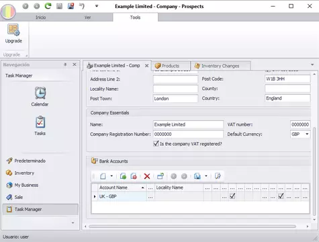Click the undo arrow in quick access toolbar
Screen dimensions: 319x242
tap(82, 6)
